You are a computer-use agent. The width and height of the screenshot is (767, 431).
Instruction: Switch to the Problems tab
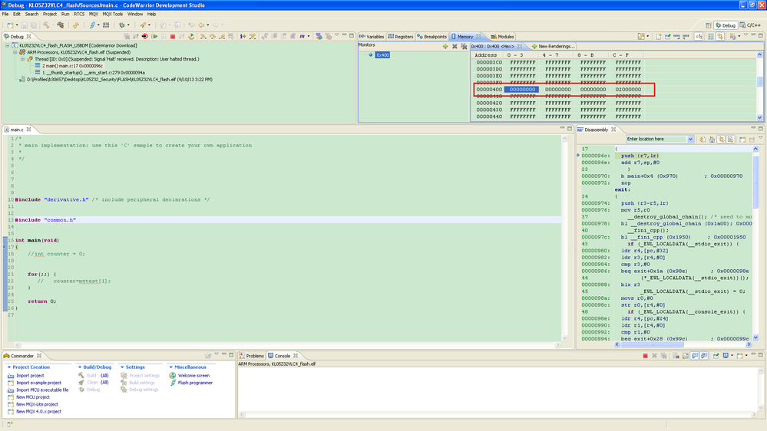251,356
